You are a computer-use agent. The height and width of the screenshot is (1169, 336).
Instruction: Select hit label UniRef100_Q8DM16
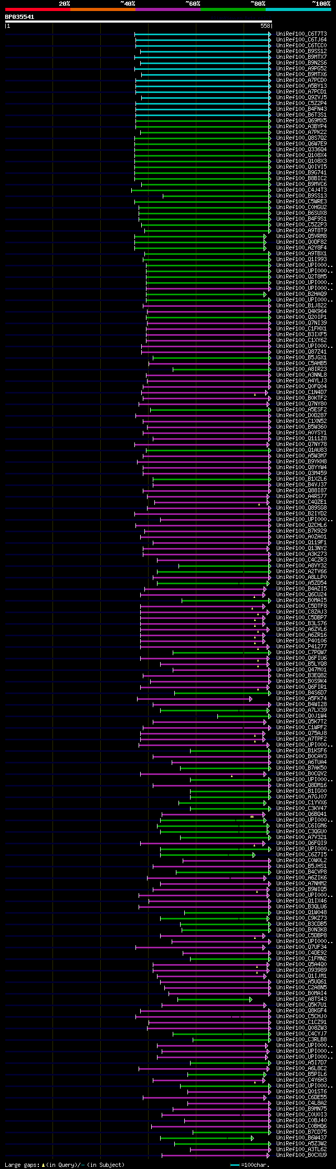[301, 785]
